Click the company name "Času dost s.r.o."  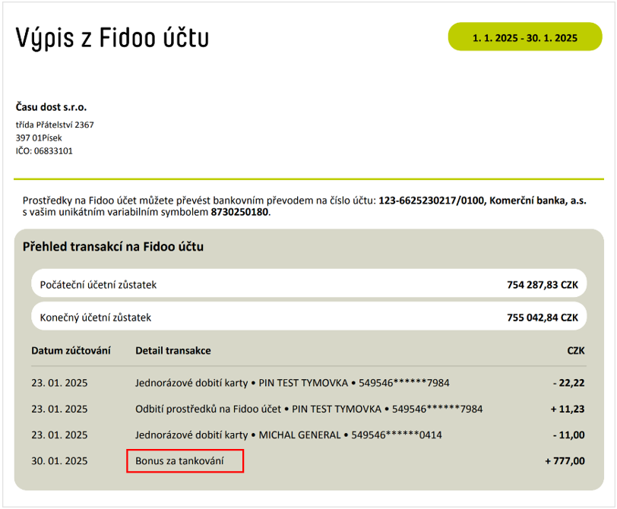point(51,107)
